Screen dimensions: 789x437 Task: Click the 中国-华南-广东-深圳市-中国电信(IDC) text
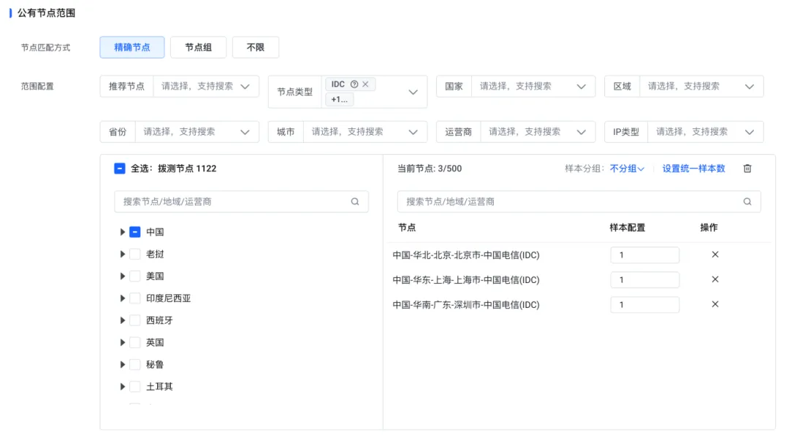point(466,305)
